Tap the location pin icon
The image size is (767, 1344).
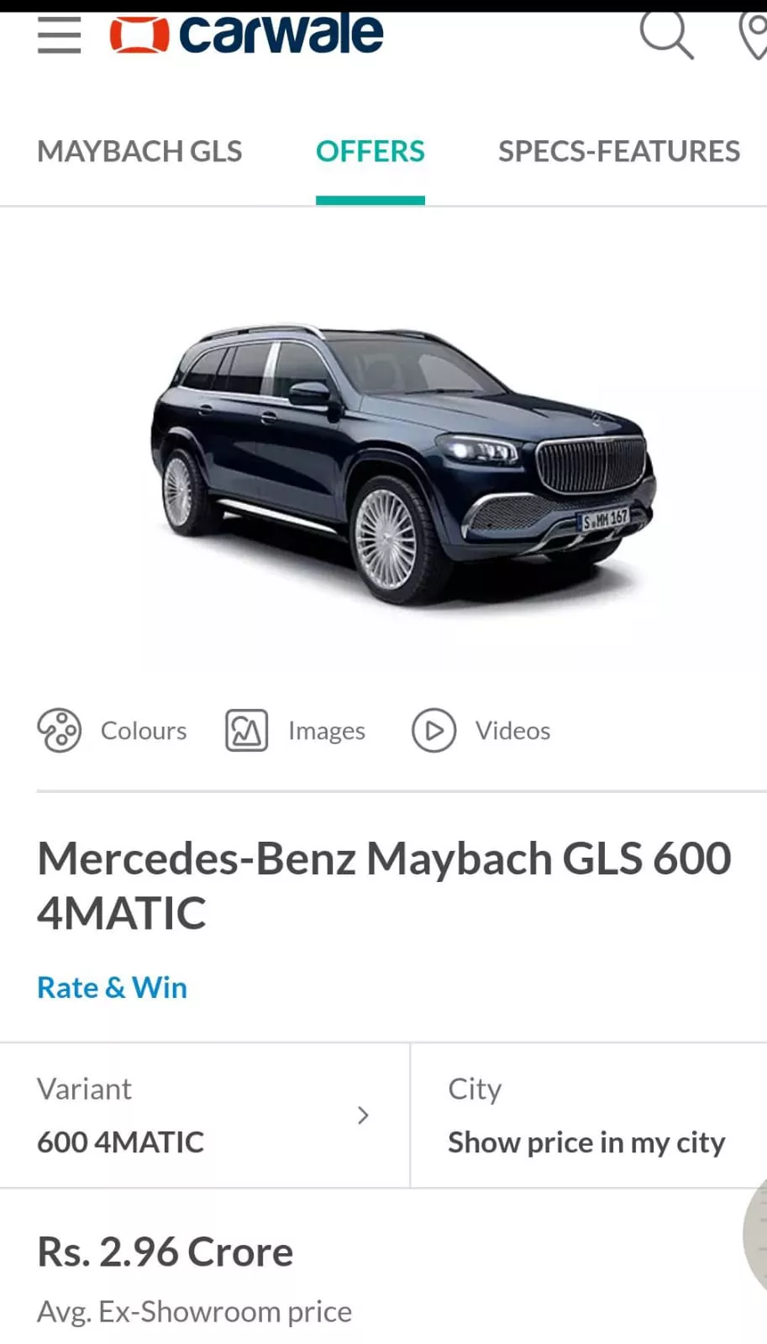click(754, 35)
